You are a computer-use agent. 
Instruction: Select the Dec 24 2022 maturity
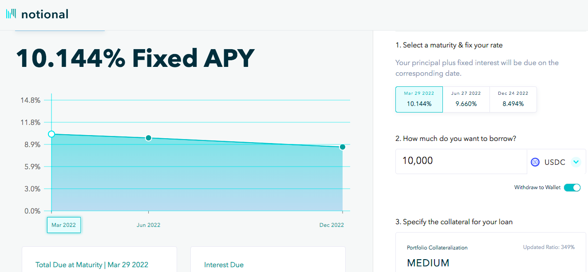pos(513,99)
